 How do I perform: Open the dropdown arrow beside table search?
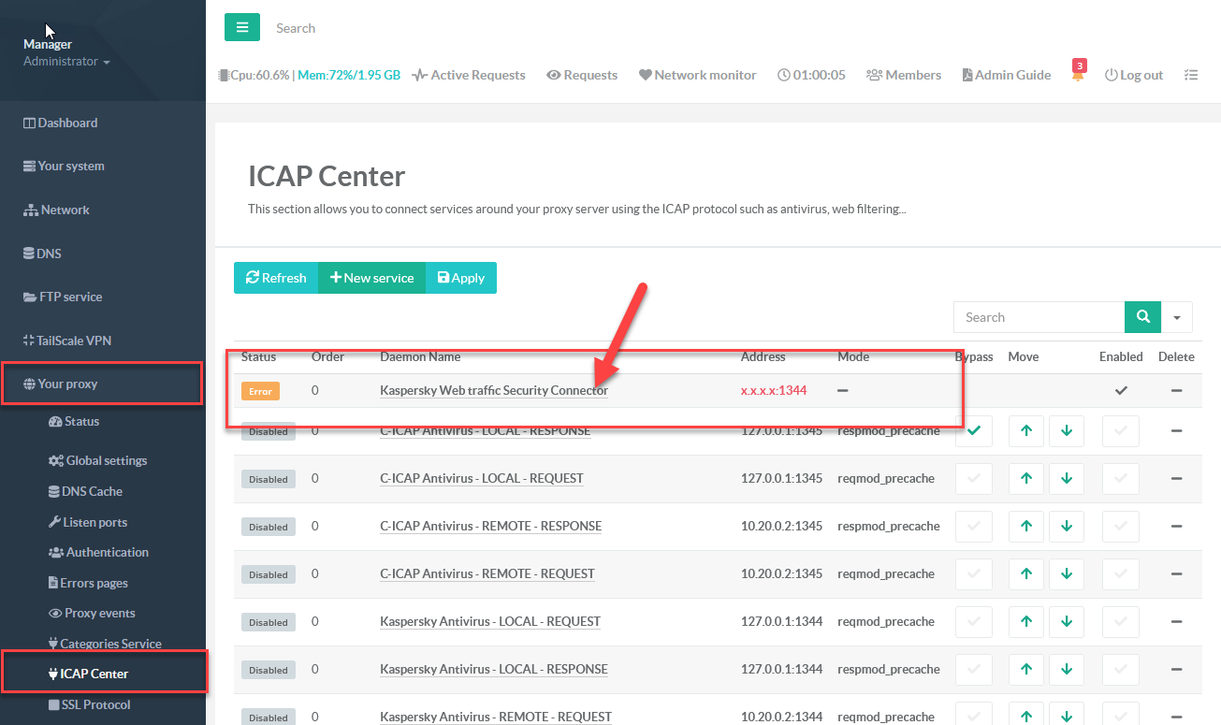coord(1177,318)
